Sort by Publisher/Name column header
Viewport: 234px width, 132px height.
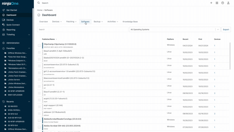pos(48,39)
